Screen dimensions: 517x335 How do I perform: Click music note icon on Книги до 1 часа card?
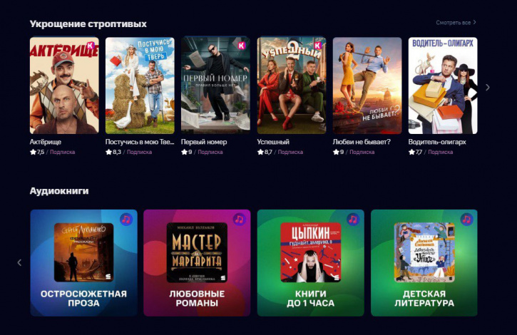(x=353, y=220)
